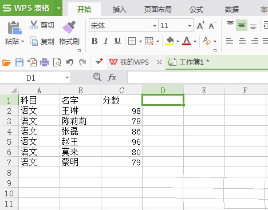Undo the last action
Image resolution: width=268 pixels, height=210 pixels.
70,62
